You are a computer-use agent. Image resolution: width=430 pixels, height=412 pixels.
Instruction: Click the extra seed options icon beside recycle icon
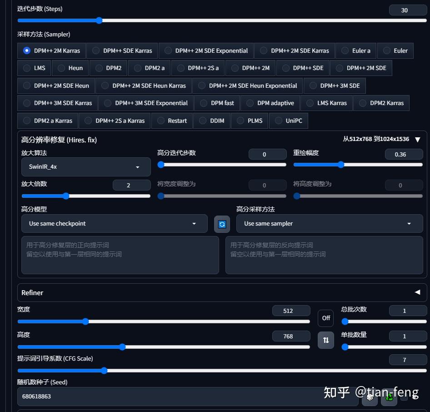[x=405, y=397]
